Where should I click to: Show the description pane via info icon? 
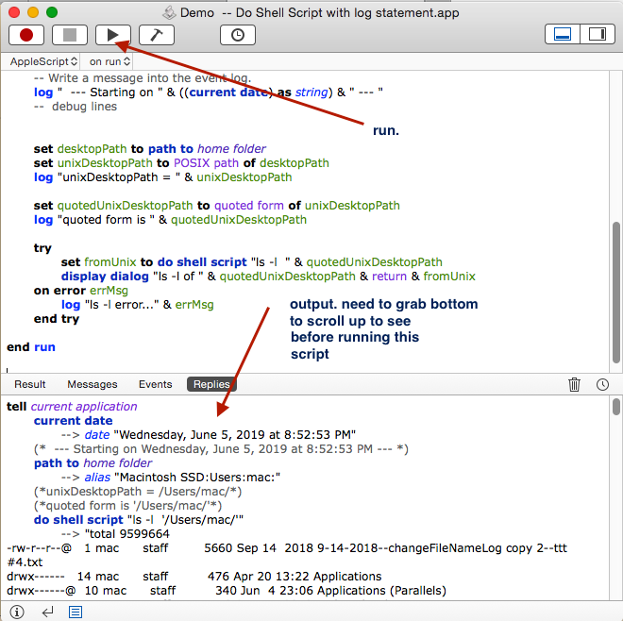(17, 612)
